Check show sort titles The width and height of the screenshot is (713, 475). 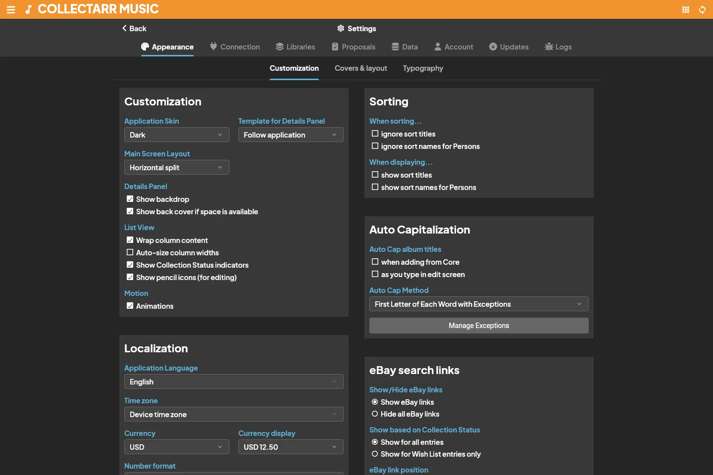coord(375,175)
